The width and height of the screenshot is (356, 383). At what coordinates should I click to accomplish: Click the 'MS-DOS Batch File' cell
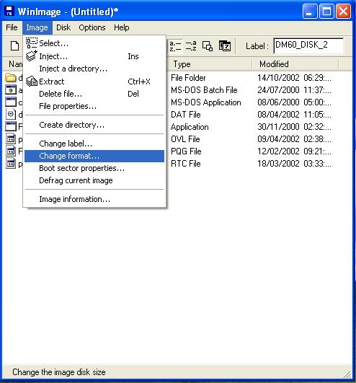[204, 90]
